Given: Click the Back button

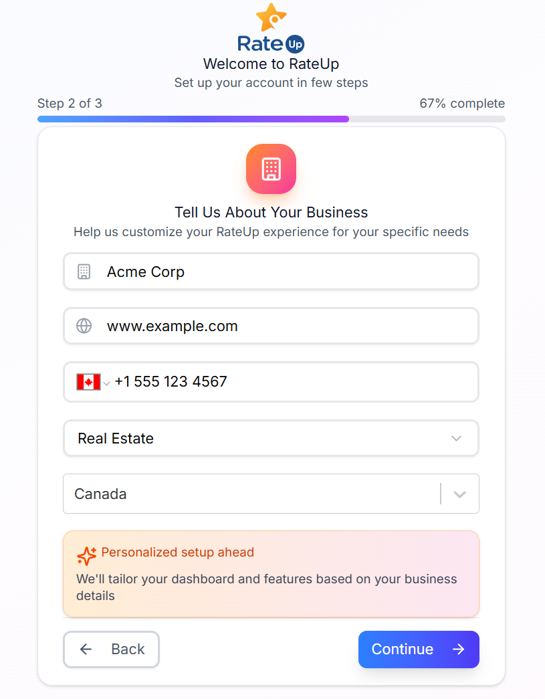Looking at the screenshot, I should (111, 650).
